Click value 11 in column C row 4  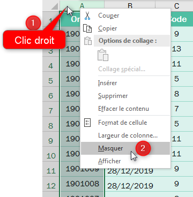[x=176, y=64]
